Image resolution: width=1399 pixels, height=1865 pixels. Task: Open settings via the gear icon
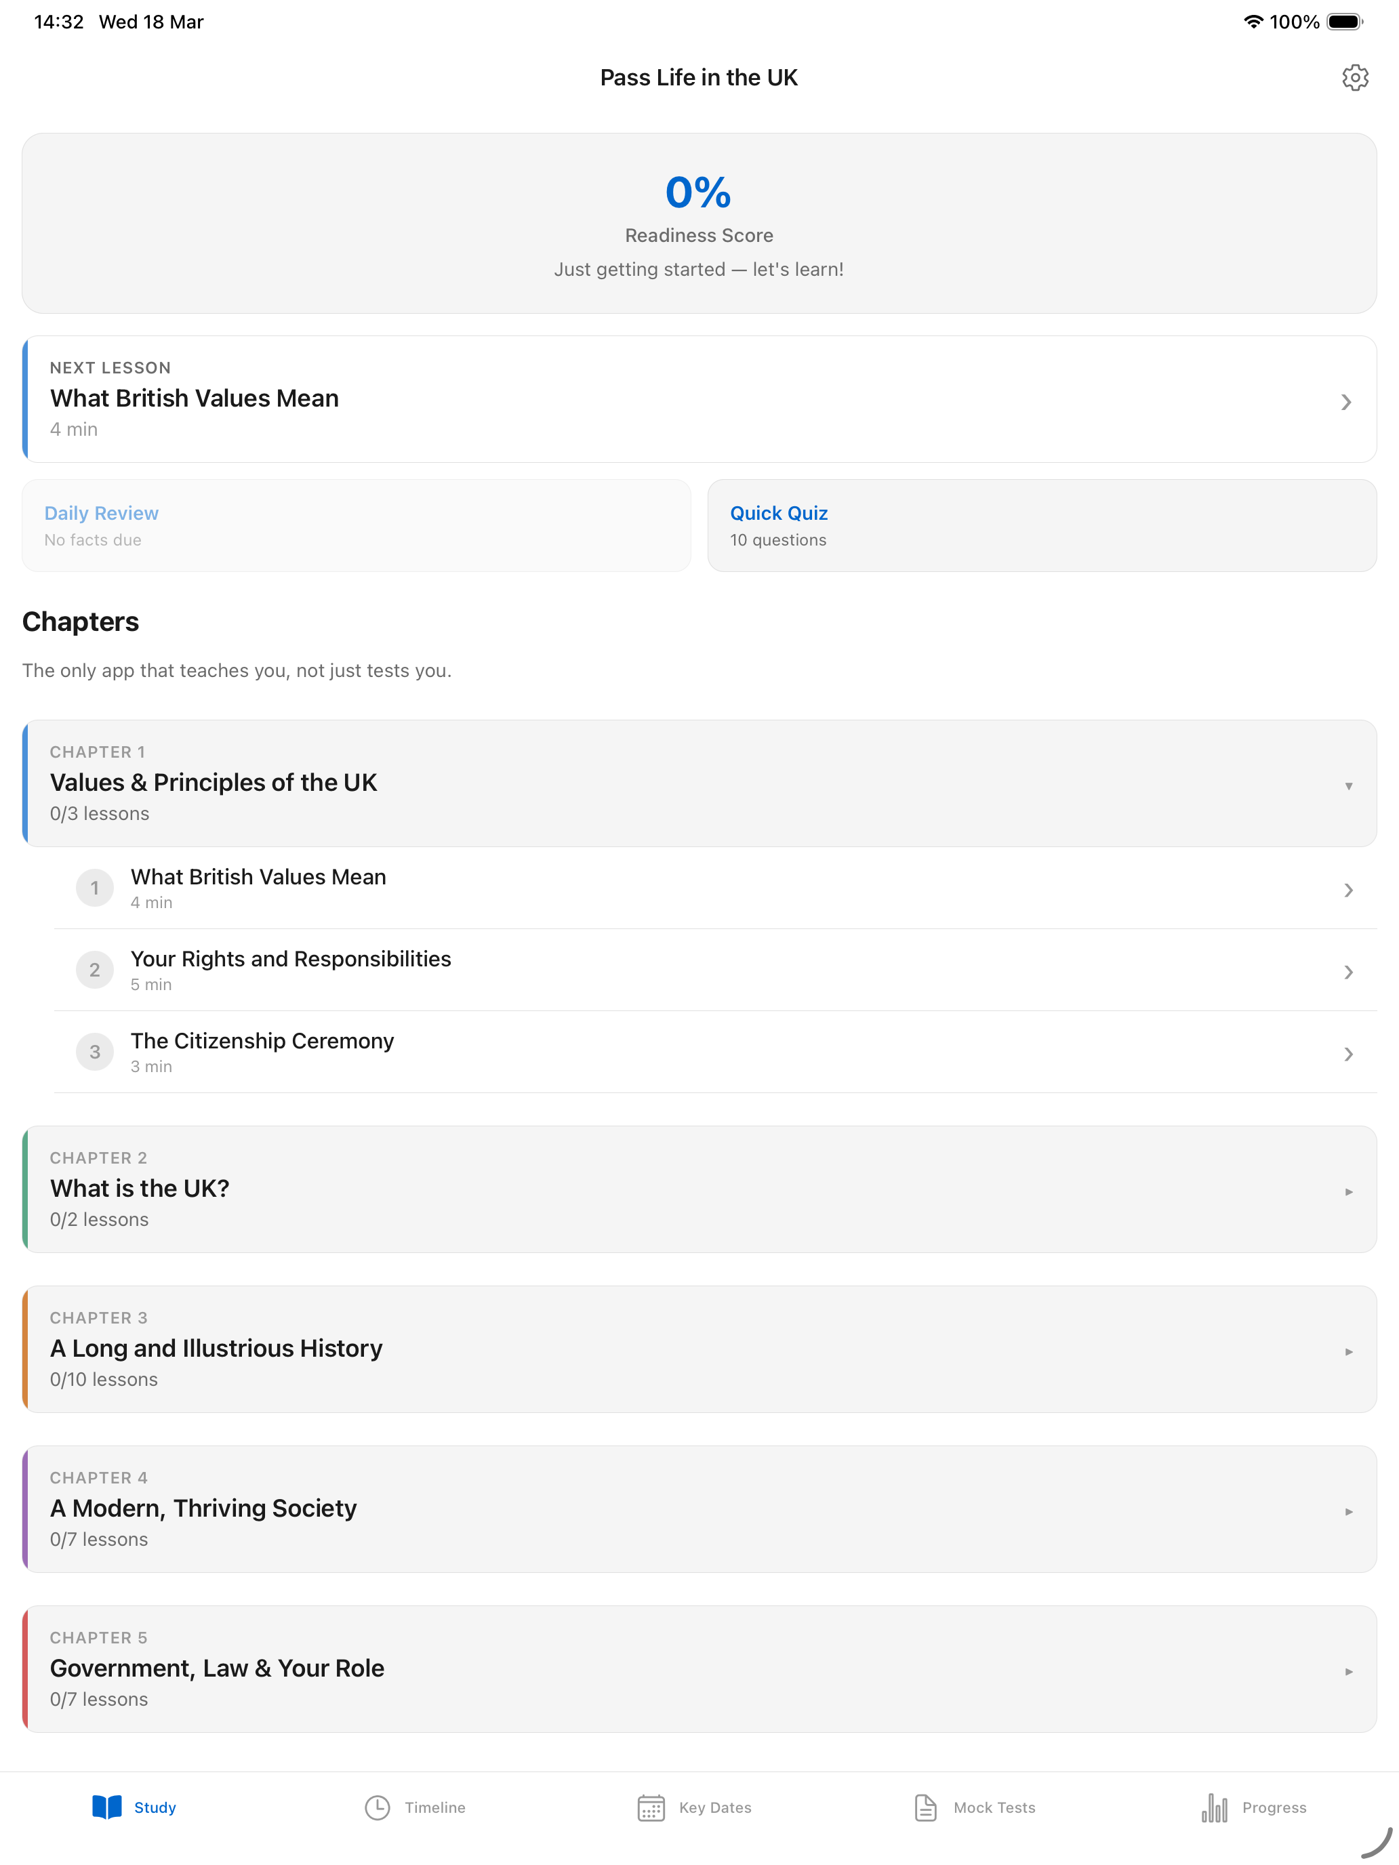[x=1354, y=77]
